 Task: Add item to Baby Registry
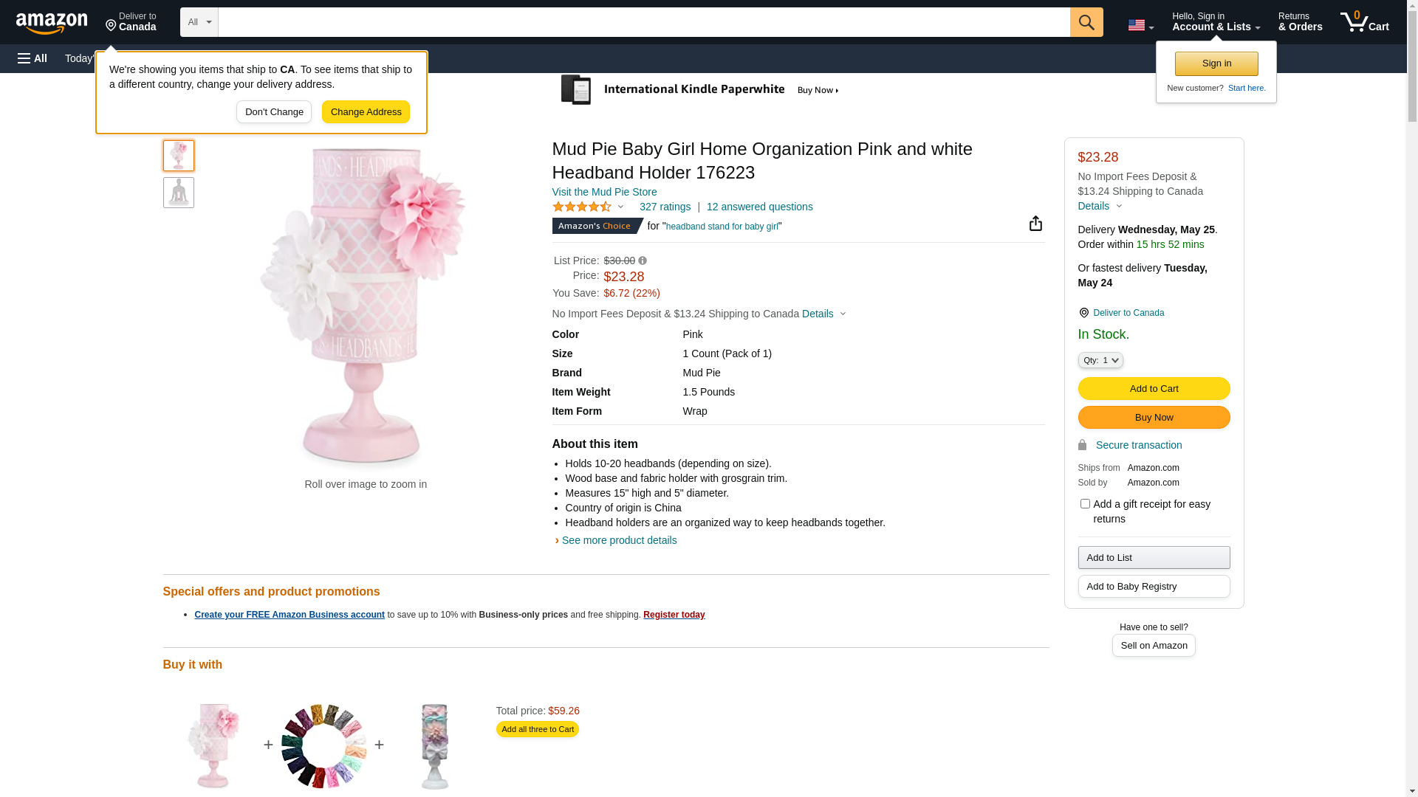coord(1154,587)
